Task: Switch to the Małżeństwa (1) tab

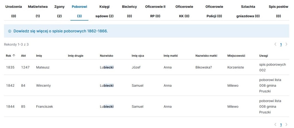Action: (38, 11)
